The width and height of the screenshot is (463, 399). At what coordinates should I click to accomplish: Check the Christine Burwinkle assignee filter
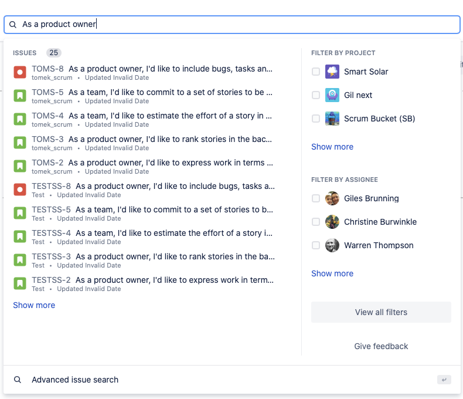click(x=316, y=222)
